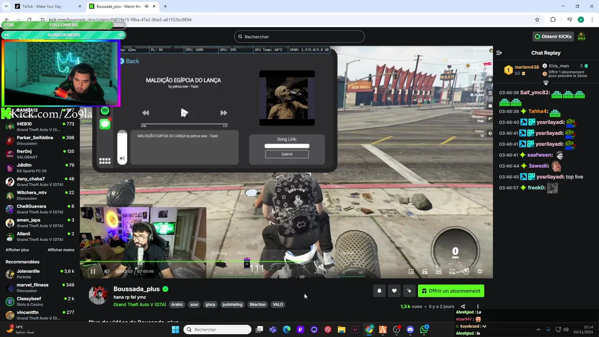
Task: Share the video via share icon
Action: (x=463, y=307)
